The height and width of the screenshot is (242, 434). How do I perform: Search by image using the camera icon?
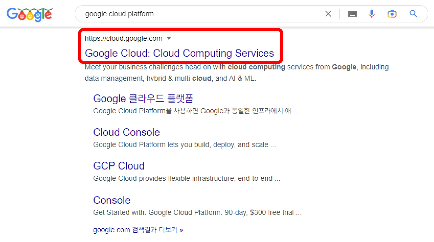[x=392, y=14]
